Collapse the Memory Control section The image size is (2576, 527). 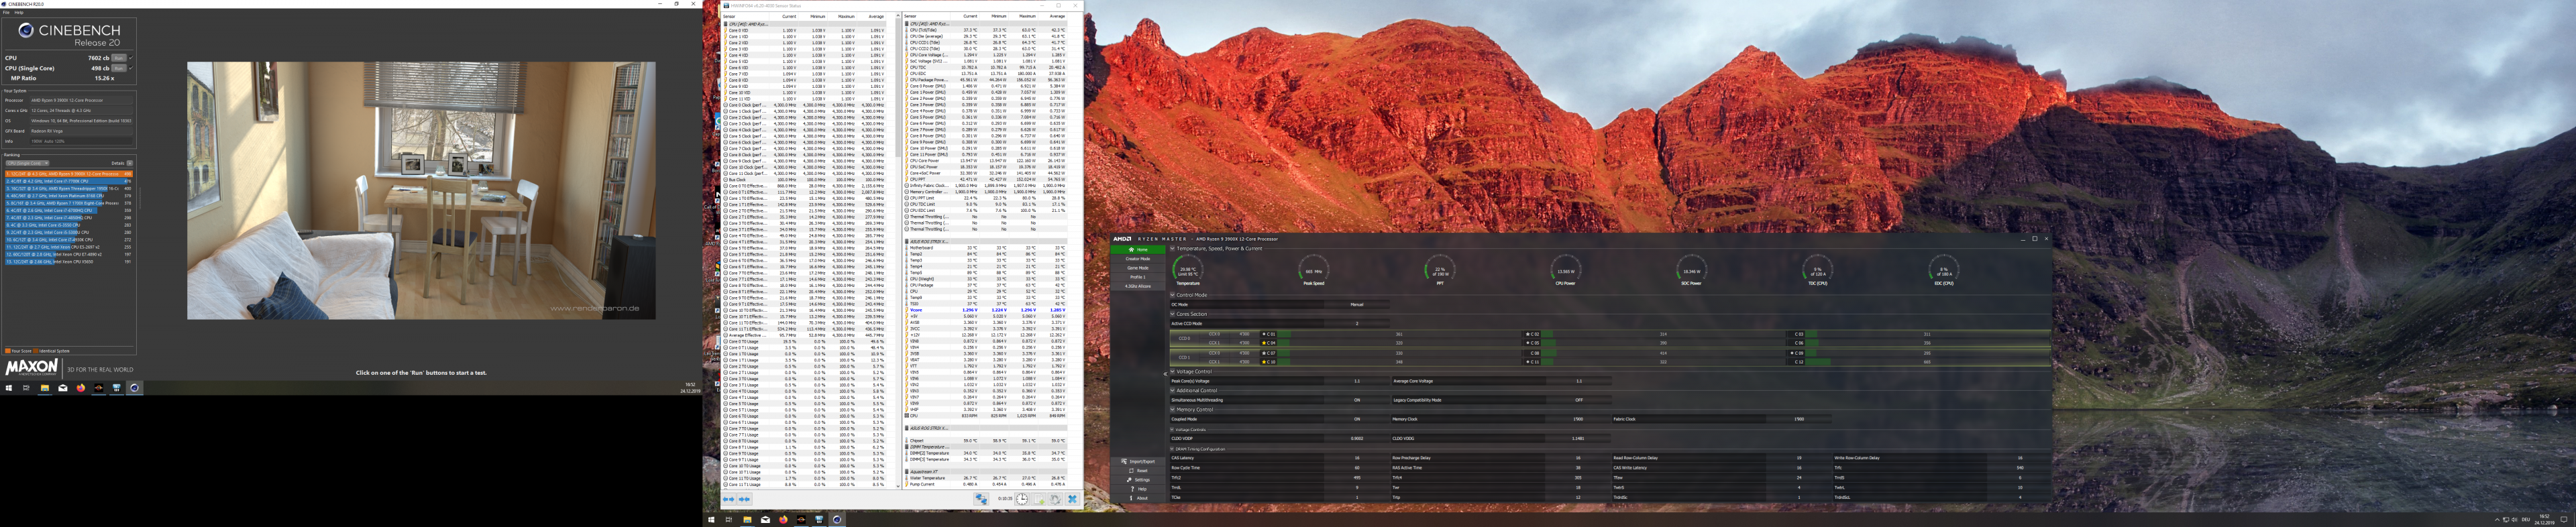tap(1173, 410)
